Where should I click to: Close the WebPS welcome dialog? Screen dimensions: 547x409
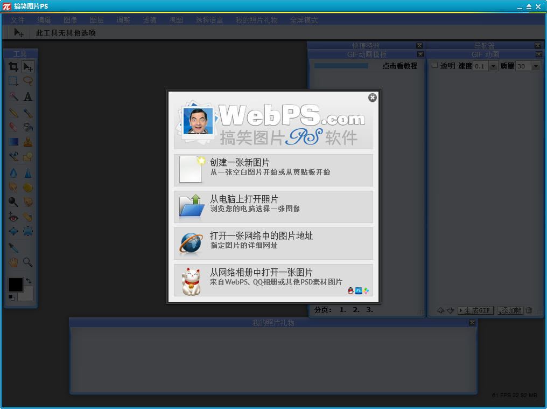tap(373, 98)
